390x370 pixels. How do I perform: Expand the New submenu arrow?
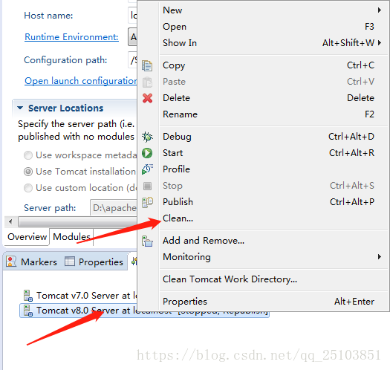[x=380, y=10]
